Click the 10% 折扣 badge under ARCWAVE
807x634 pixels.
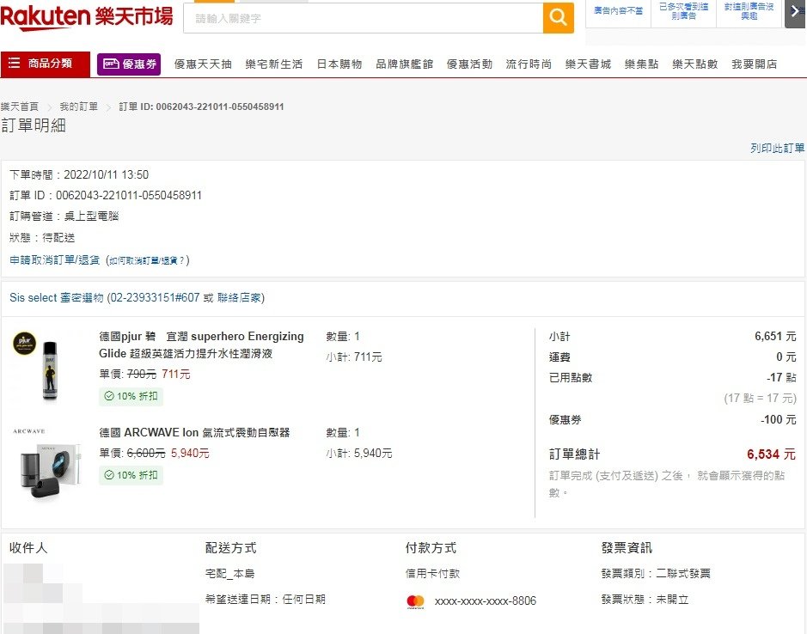(131, 475)
